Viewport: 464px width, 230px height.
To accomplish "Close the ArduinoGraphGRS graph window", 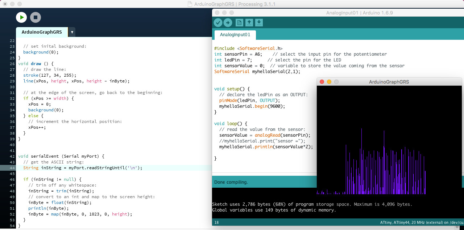I will tap(322, 82).
